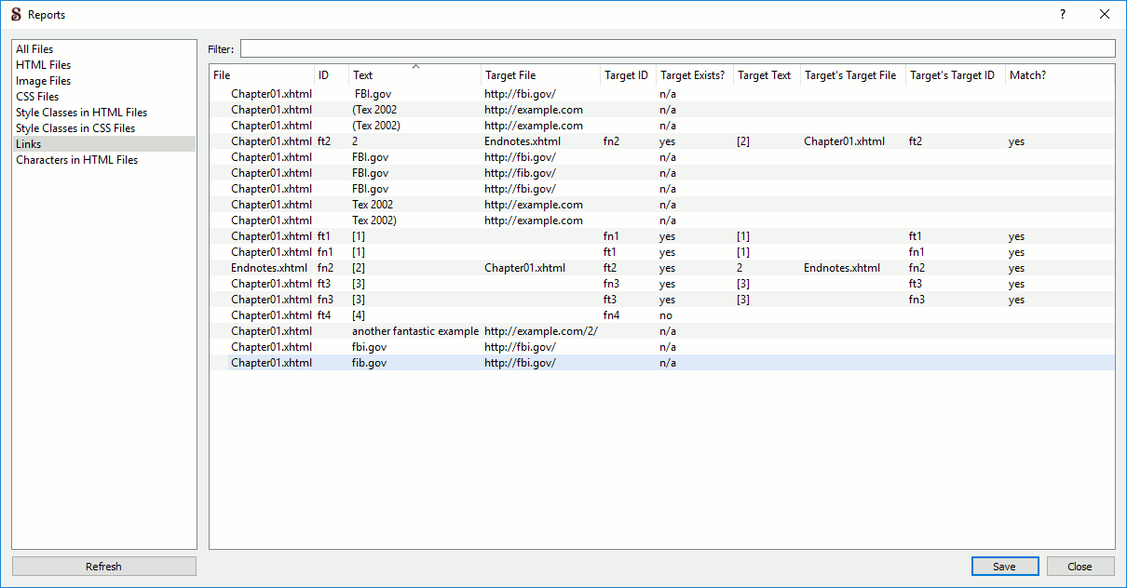1127x588 pixels.
Task: Sort by the Target Text column header
Action: pos(767,75)
